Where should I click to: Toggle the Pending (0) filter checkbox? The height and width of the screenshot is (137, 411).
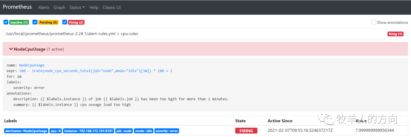pos(35,22)
